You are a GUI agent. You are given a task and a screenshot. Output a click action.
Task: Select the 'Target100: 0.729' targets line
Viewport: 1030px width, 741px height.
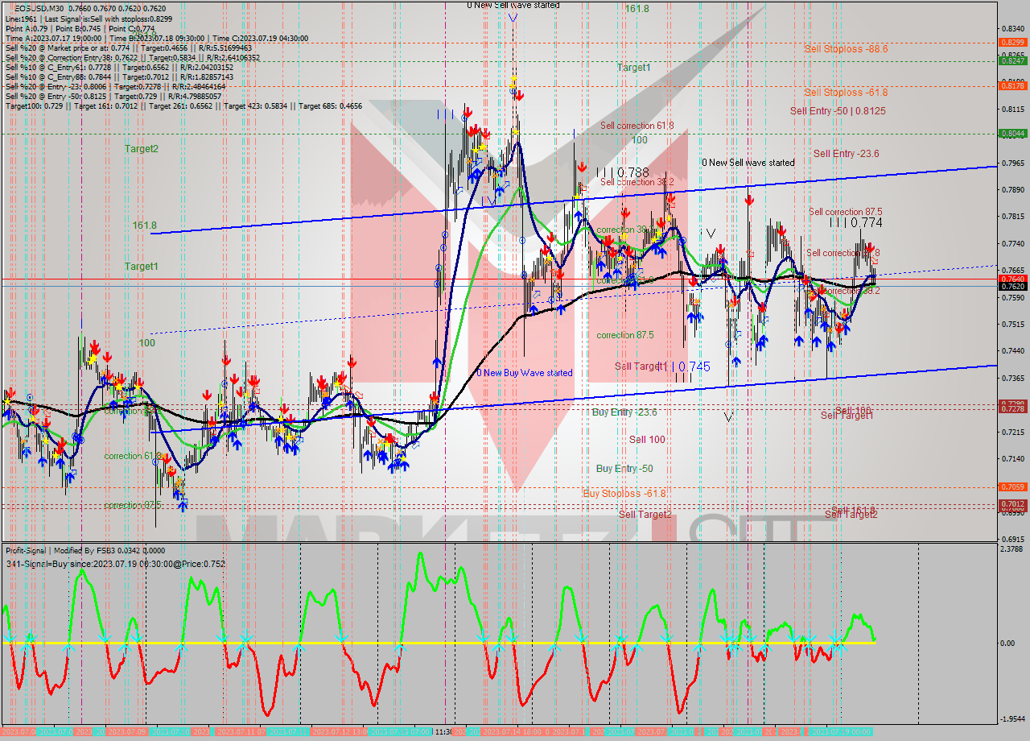(183, 106)
